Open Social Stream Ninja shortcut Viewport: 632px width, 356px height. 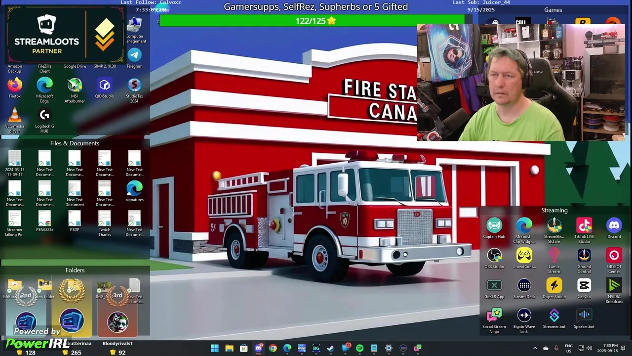(x=494, y=321)
